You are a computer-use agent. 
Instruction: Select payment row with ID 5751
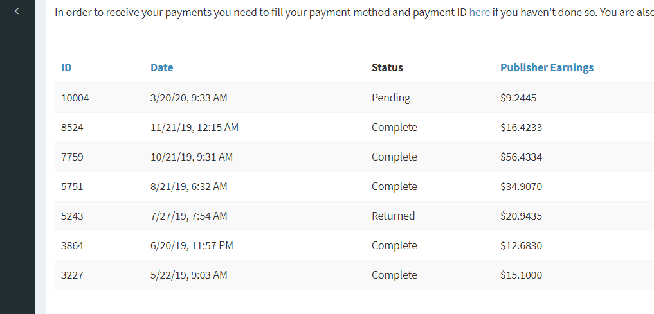coord(72,187)
